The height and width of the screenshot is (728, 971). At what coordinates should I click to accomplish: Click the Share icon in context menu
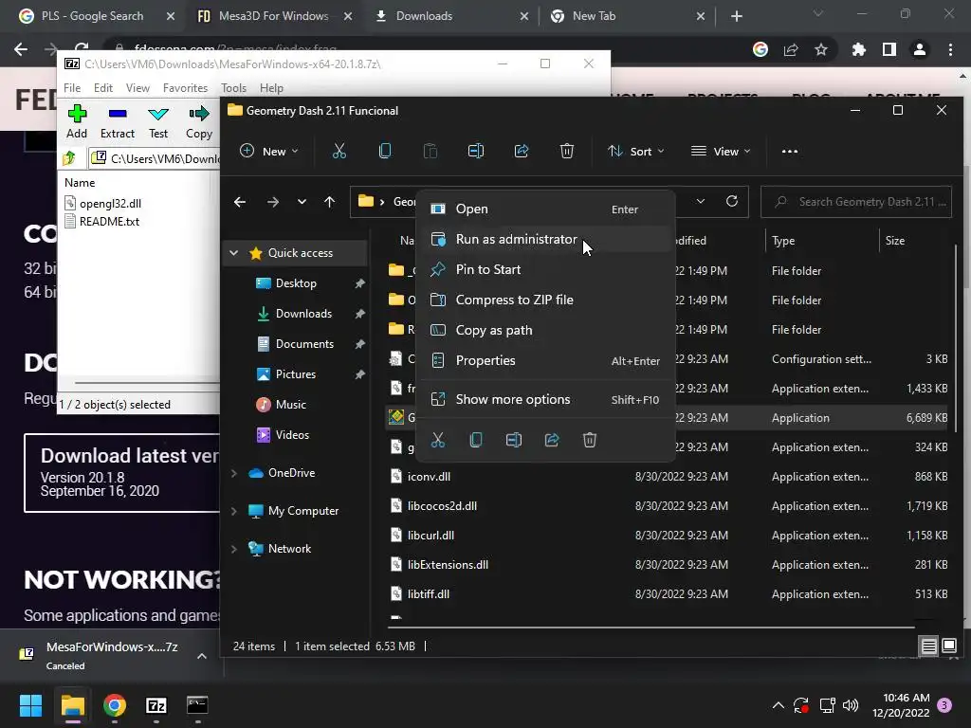tap(552, 440)
